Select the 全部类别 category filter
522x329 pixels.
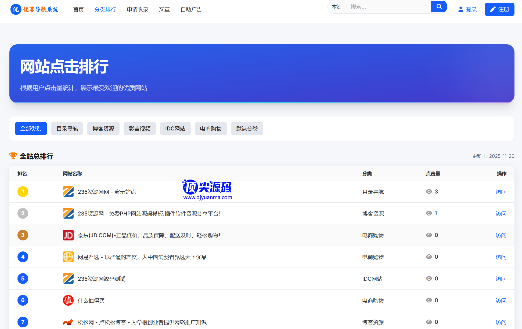(31, 129)
